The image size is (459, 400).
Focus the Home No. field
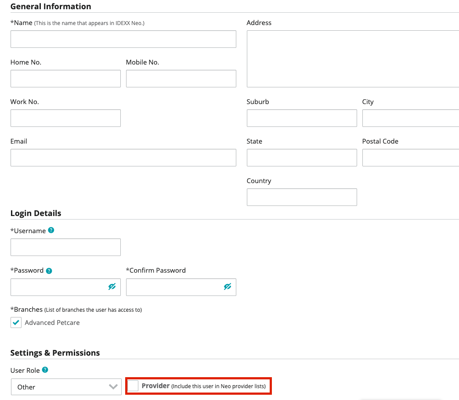pyautogui.click(x=65, y=79)
